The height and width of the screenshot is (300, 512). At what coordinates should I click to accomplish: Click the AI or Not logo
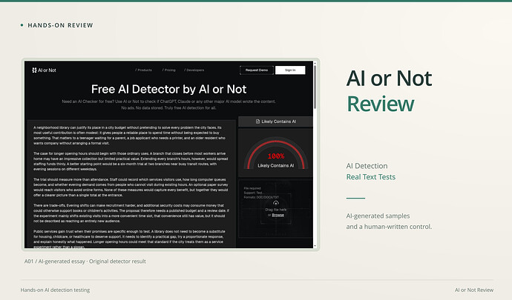44,70
